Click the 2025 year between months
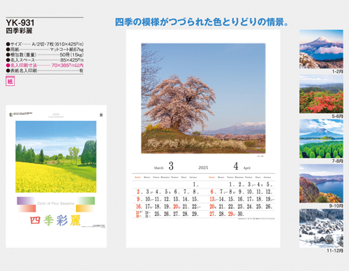 (x=203, y=168)
